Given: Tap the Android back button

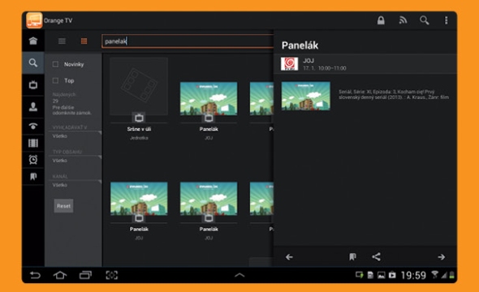Looking at the screenshot, I should click(x=35, y=275).
